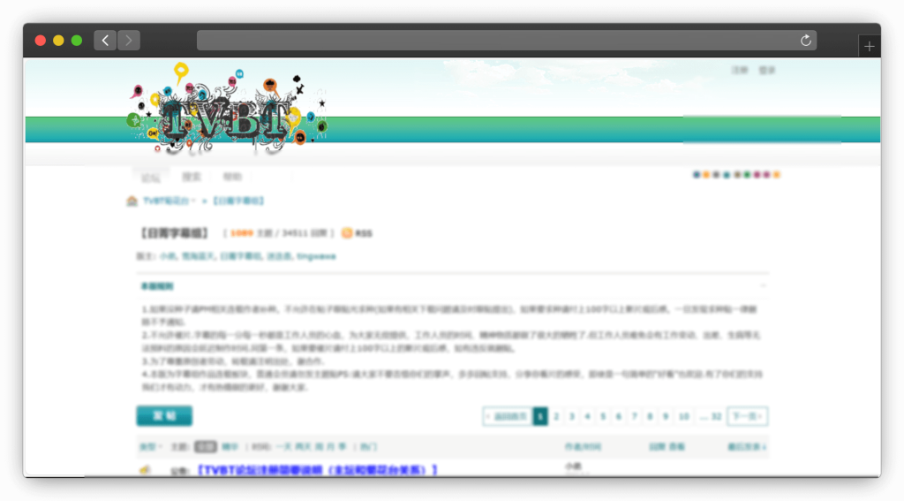Filter threads by time 两天
904x501 pixels.
click(x=304, y=447)
